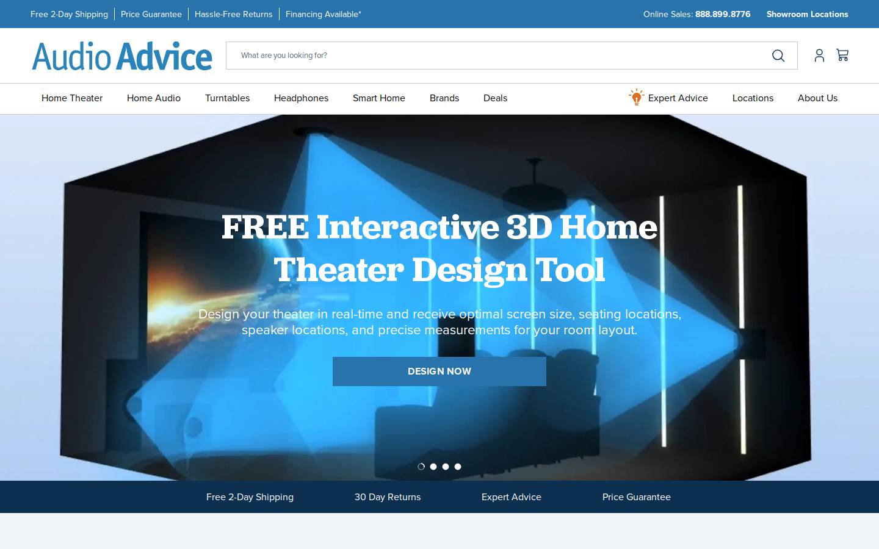879x549 pixels.
Task: Open the Smart Home menu
Action: click(x=379, y=98)
